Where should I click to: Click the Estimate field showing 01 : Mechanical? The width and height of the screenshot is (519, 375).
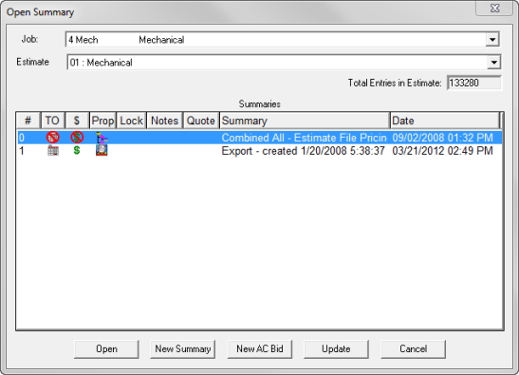pos(284,63)
